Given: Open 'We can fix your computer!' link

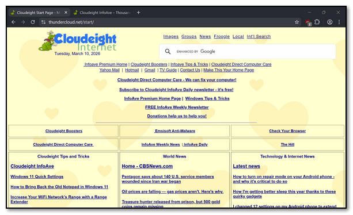Looking at the screenshot, I should point(177,80).
